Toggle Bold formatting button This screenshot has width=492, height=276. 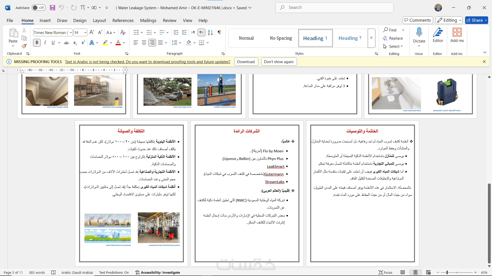tap(37, 43)
